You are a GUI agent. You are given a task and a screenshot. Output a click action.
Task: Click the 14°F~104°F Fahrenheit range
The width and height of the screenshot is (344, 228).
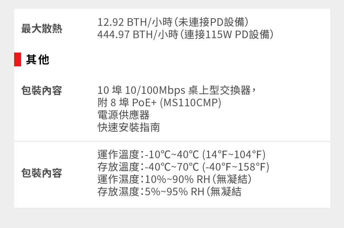[234, 155]
